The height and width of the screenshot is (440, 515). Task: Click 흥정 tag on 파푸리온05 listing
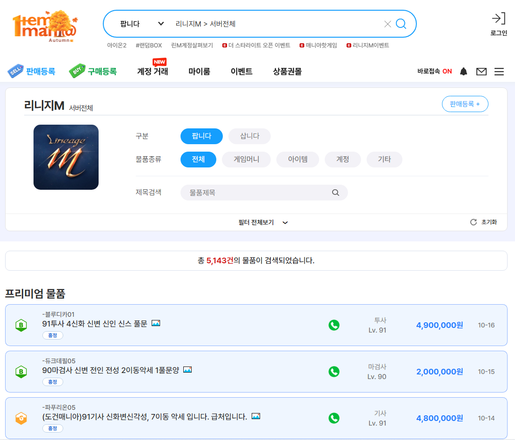pos(53,428)
